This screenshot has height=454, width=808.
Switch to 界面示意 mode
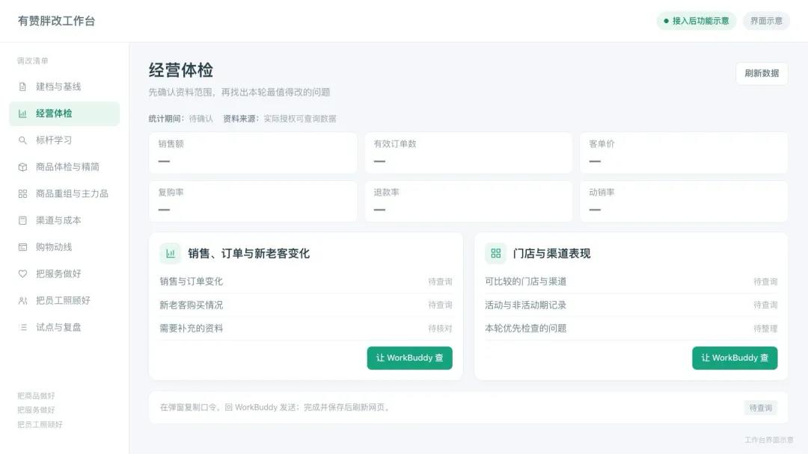(766, 21)
